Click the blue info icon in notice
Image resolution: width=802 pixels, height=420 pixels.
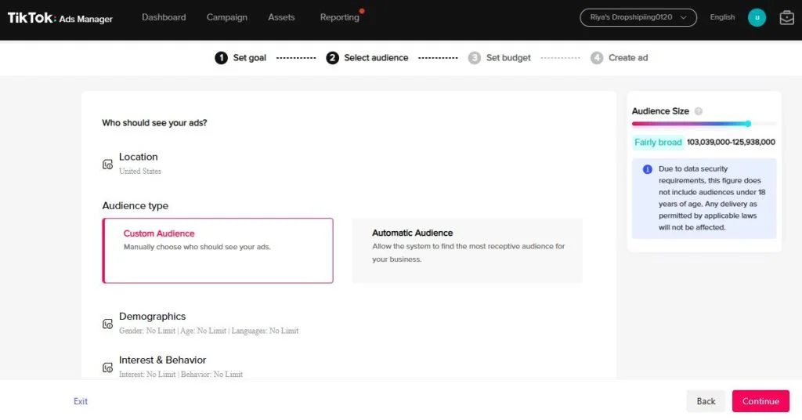(x=647, y=169)
